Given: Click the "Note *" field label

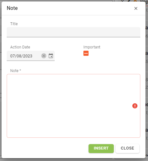Looking at the screenshot, I should click(16, 71).
